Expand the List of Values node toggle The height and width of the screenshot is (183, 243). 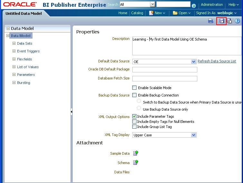coord(14,67)
